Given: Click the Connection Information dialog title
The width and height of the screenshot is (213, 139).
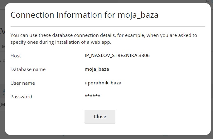Looking at the screenshot, I should pos(84,15).
